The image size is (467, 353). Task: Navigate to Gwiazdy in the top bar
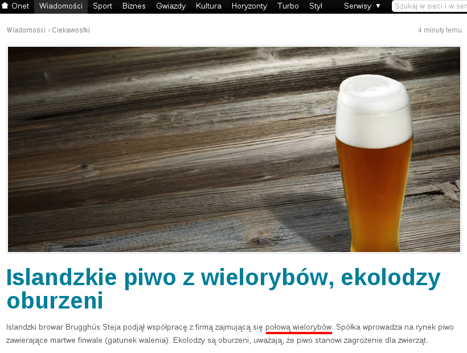pyautogui.click(x=170, y=6)
